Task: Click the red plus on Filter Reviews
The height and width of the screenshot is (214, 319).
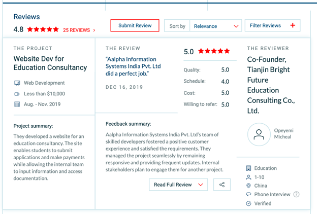Action: point(292,25)
